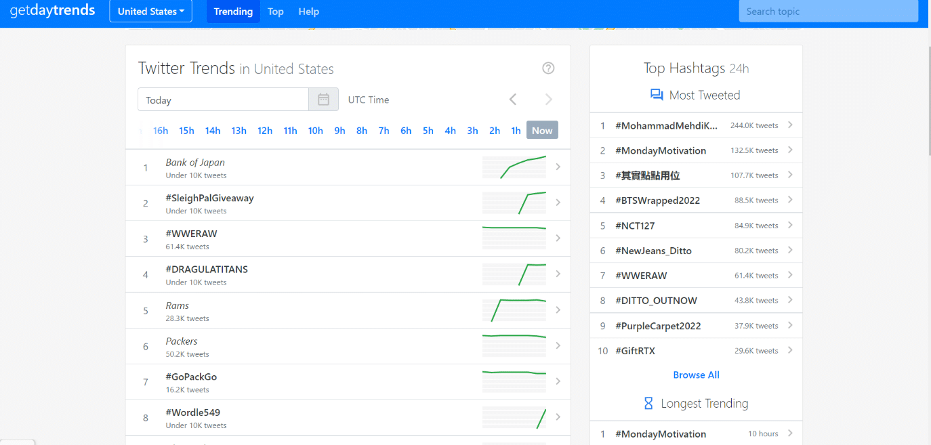931x445 pixels.
Task: Open #GiftRTX hashtag chevron
Action: [x=790, y=350]
